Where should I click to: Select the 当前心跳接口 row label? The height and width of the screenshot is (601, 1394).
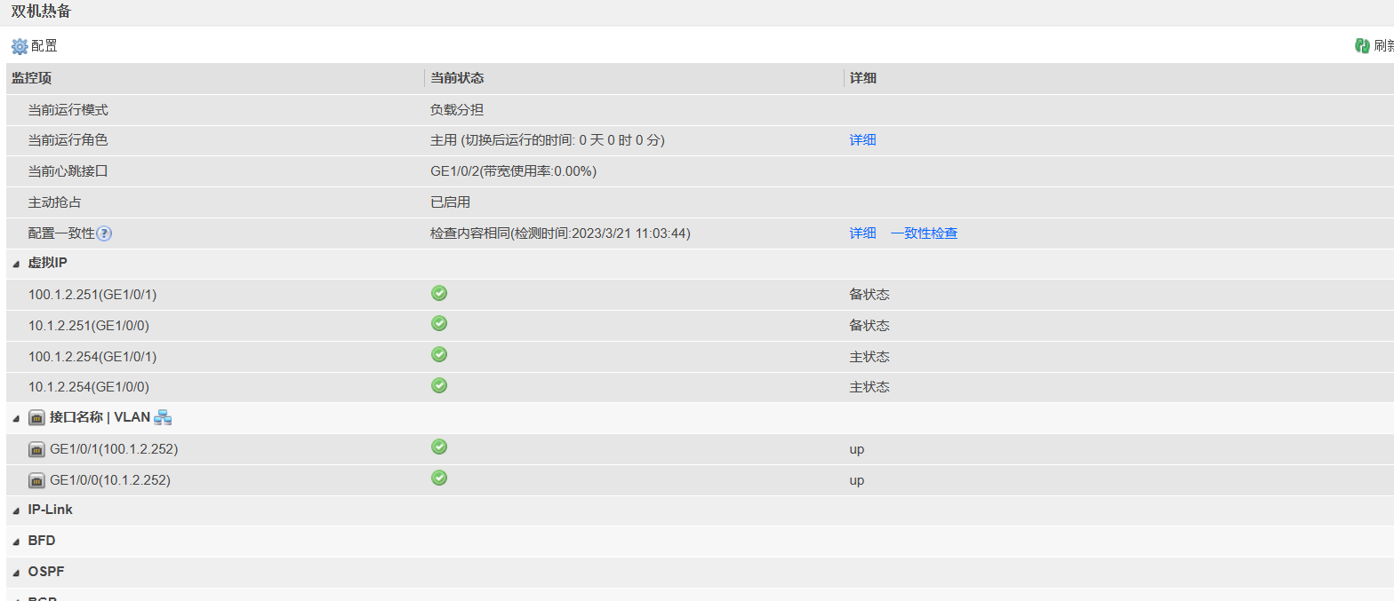pyautogui.click(x=68, y=171)
